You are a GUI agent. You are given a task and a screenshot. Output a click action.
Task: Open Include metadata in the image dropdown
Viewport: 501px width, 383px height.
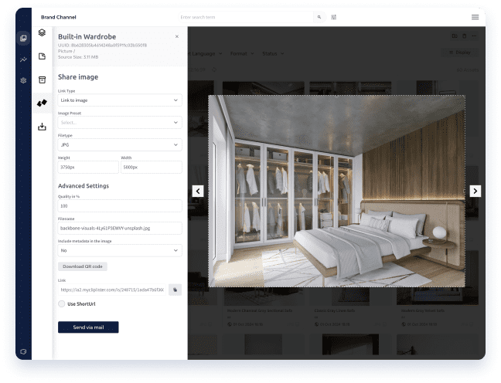120,250
